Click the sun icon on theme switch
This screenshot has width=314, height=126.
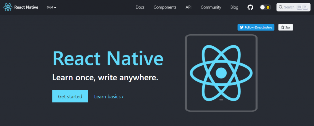tap(268, 7)
